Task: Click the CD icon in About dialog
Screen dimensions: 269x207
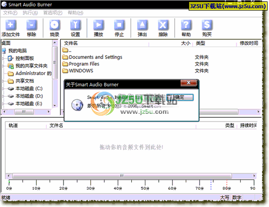Action: 77,105
